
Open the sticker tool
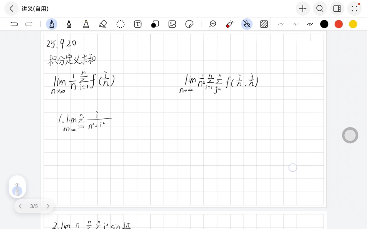point(189,24)
